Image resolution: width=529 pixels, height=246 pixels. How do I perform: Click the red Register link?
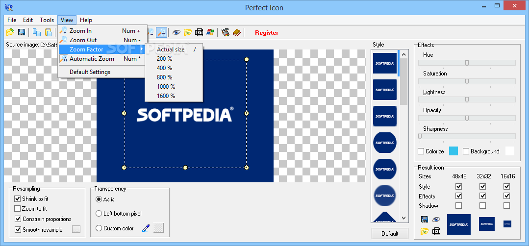tap(267, 33)
